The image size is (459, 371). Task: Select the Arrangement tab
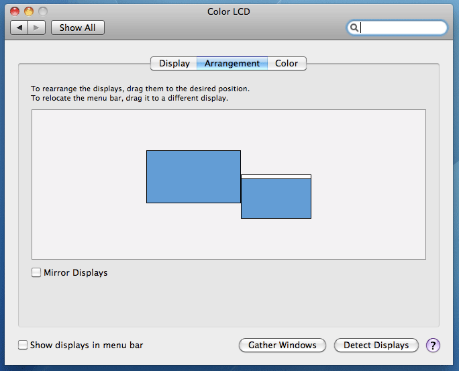pos(232,64)
